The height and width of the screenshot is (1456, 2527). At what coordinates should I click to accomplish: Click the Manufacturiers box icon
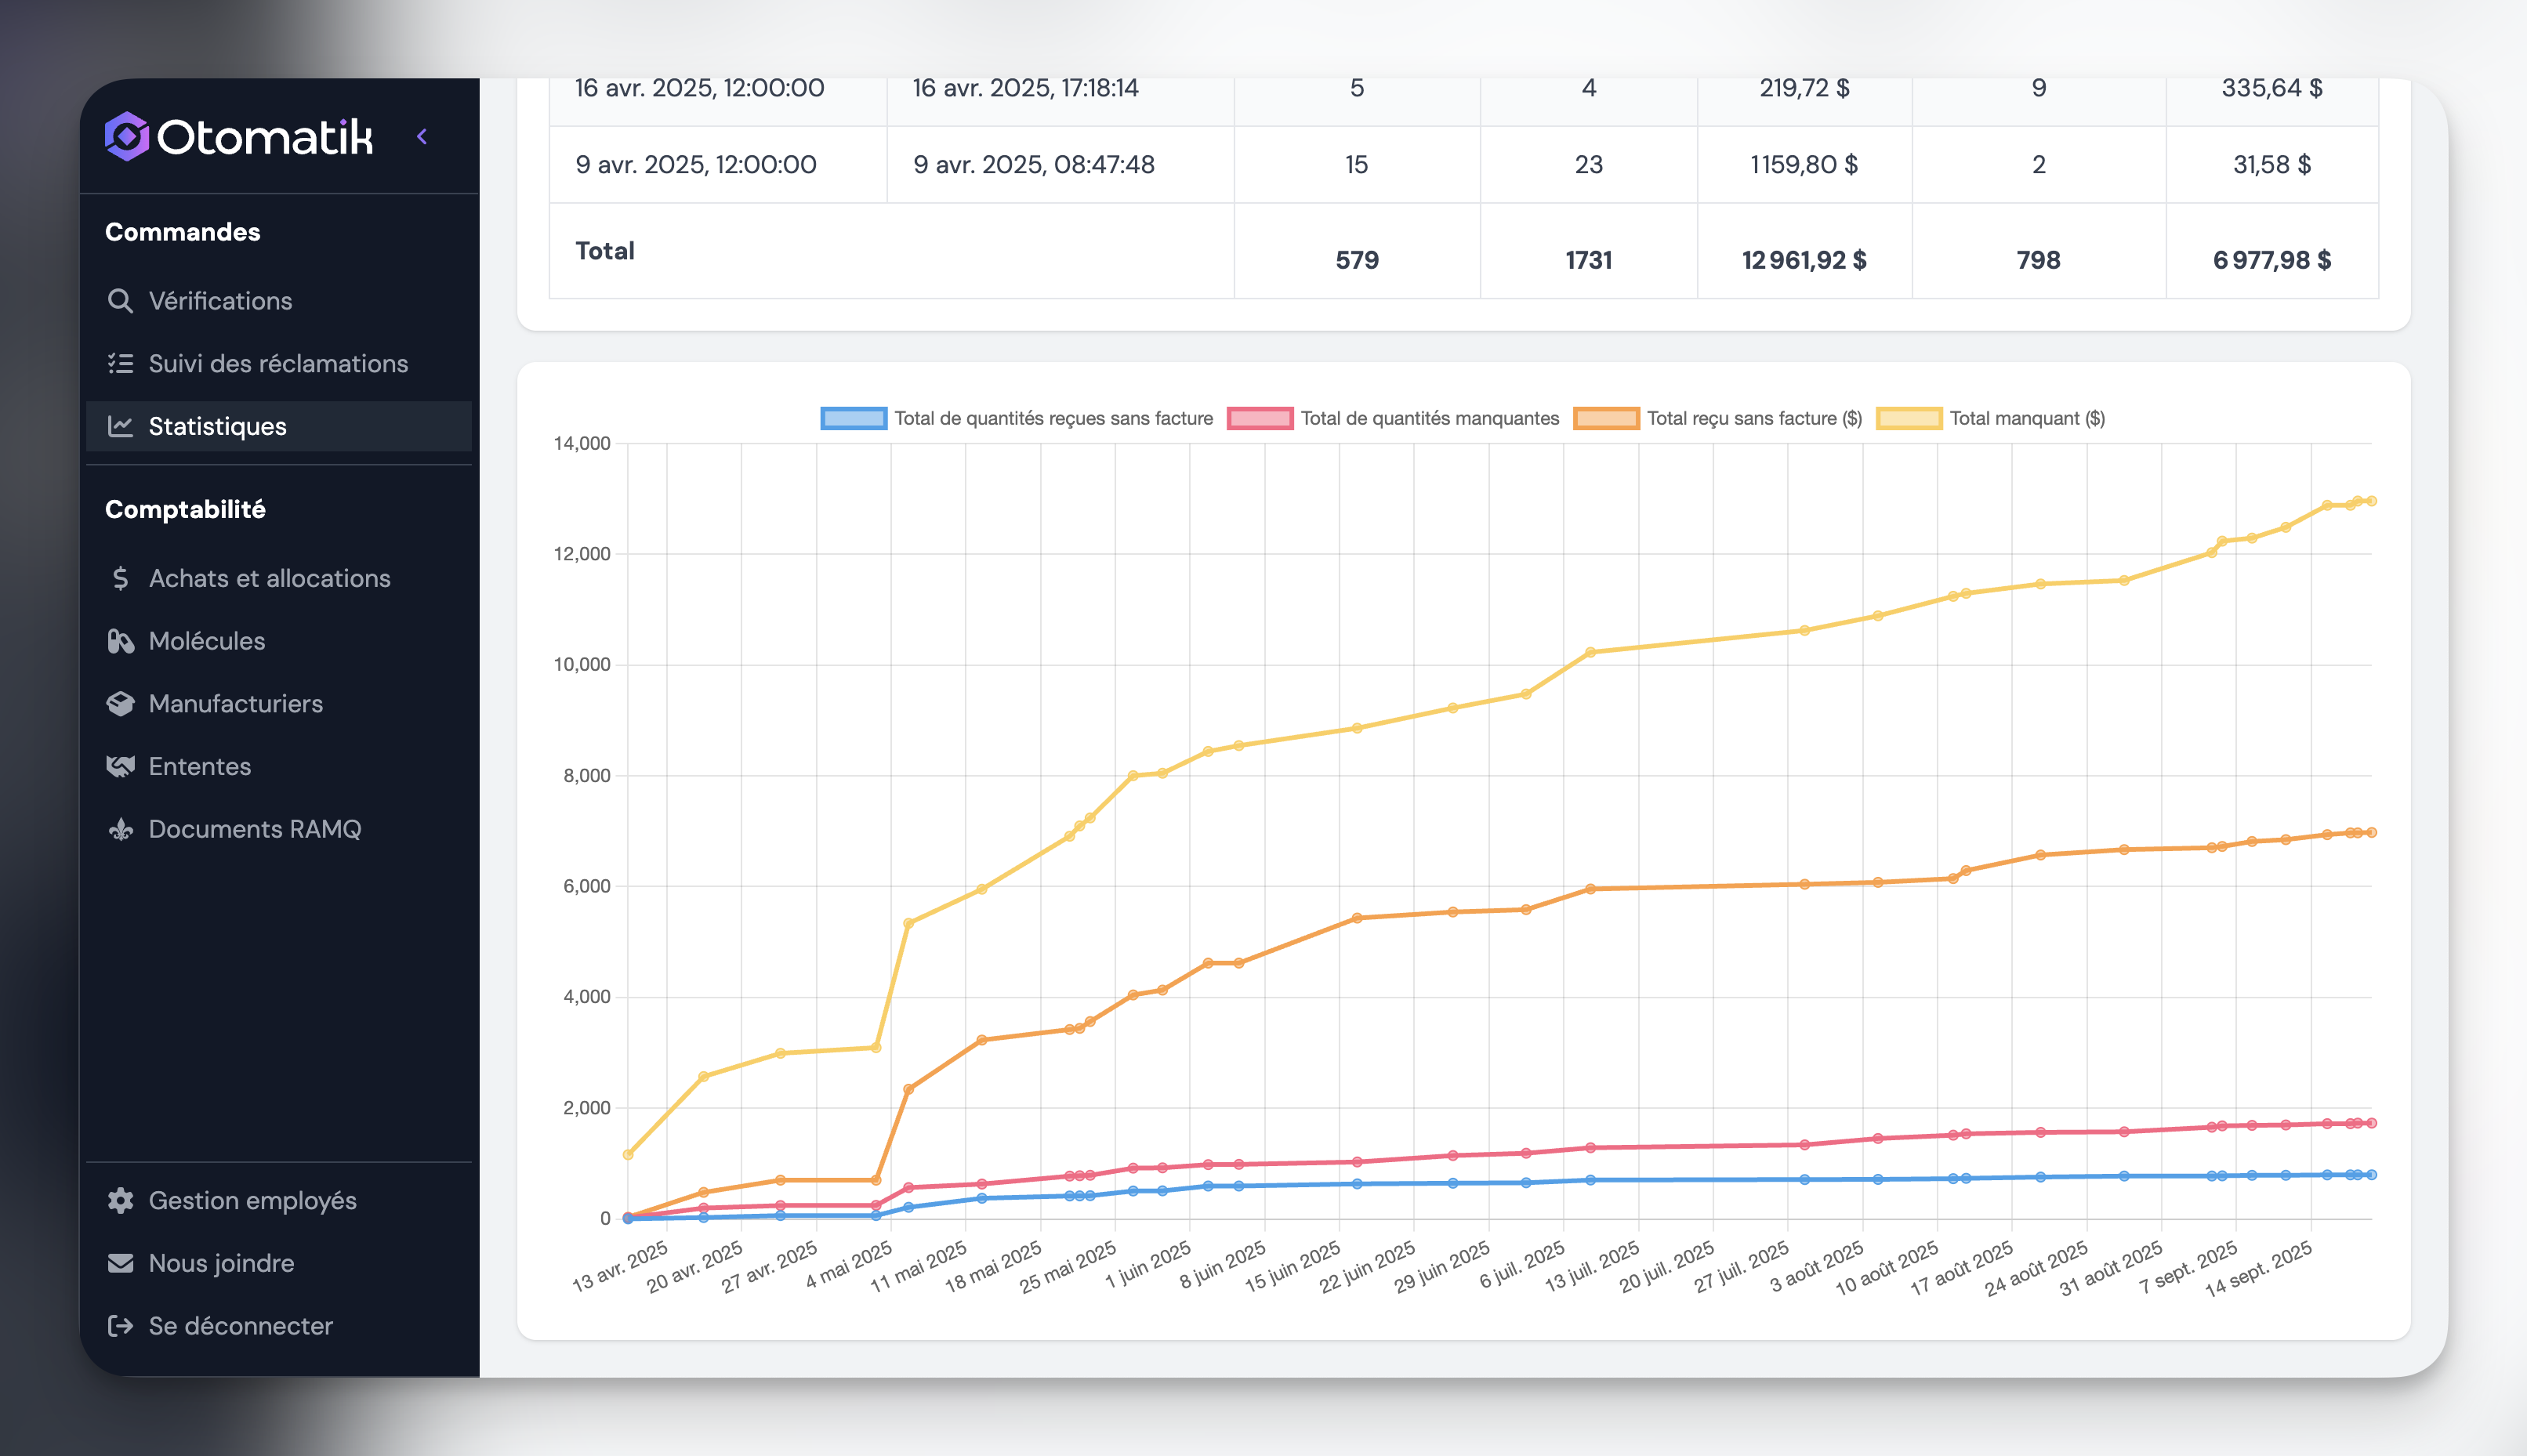[120, 704]
